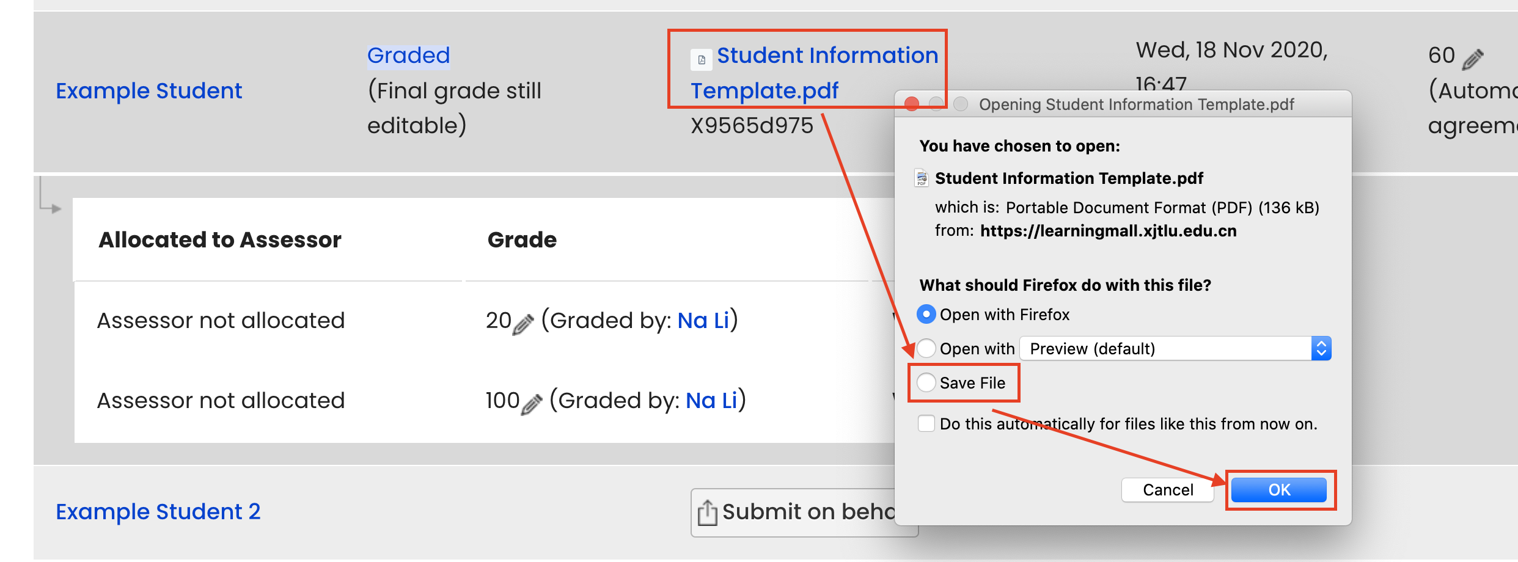Select Open with Firefox radio option
The width and height of the screenshot is (1518, 562).
tap(926, 314)
